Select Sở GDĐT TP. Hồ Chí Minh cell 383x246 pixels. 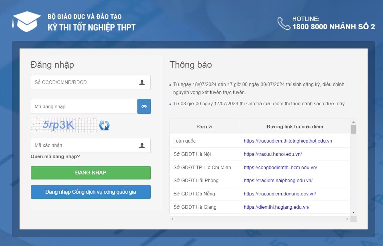click(205, 167)
